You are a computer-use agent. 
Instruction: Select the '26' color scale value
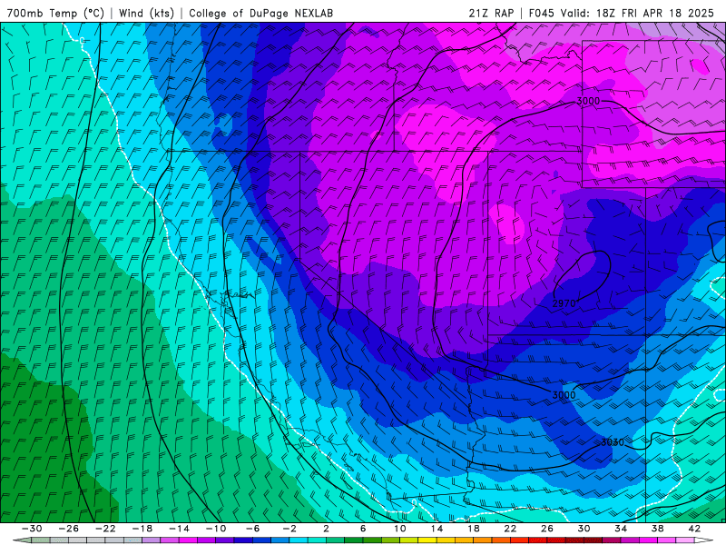click(547, 529)
